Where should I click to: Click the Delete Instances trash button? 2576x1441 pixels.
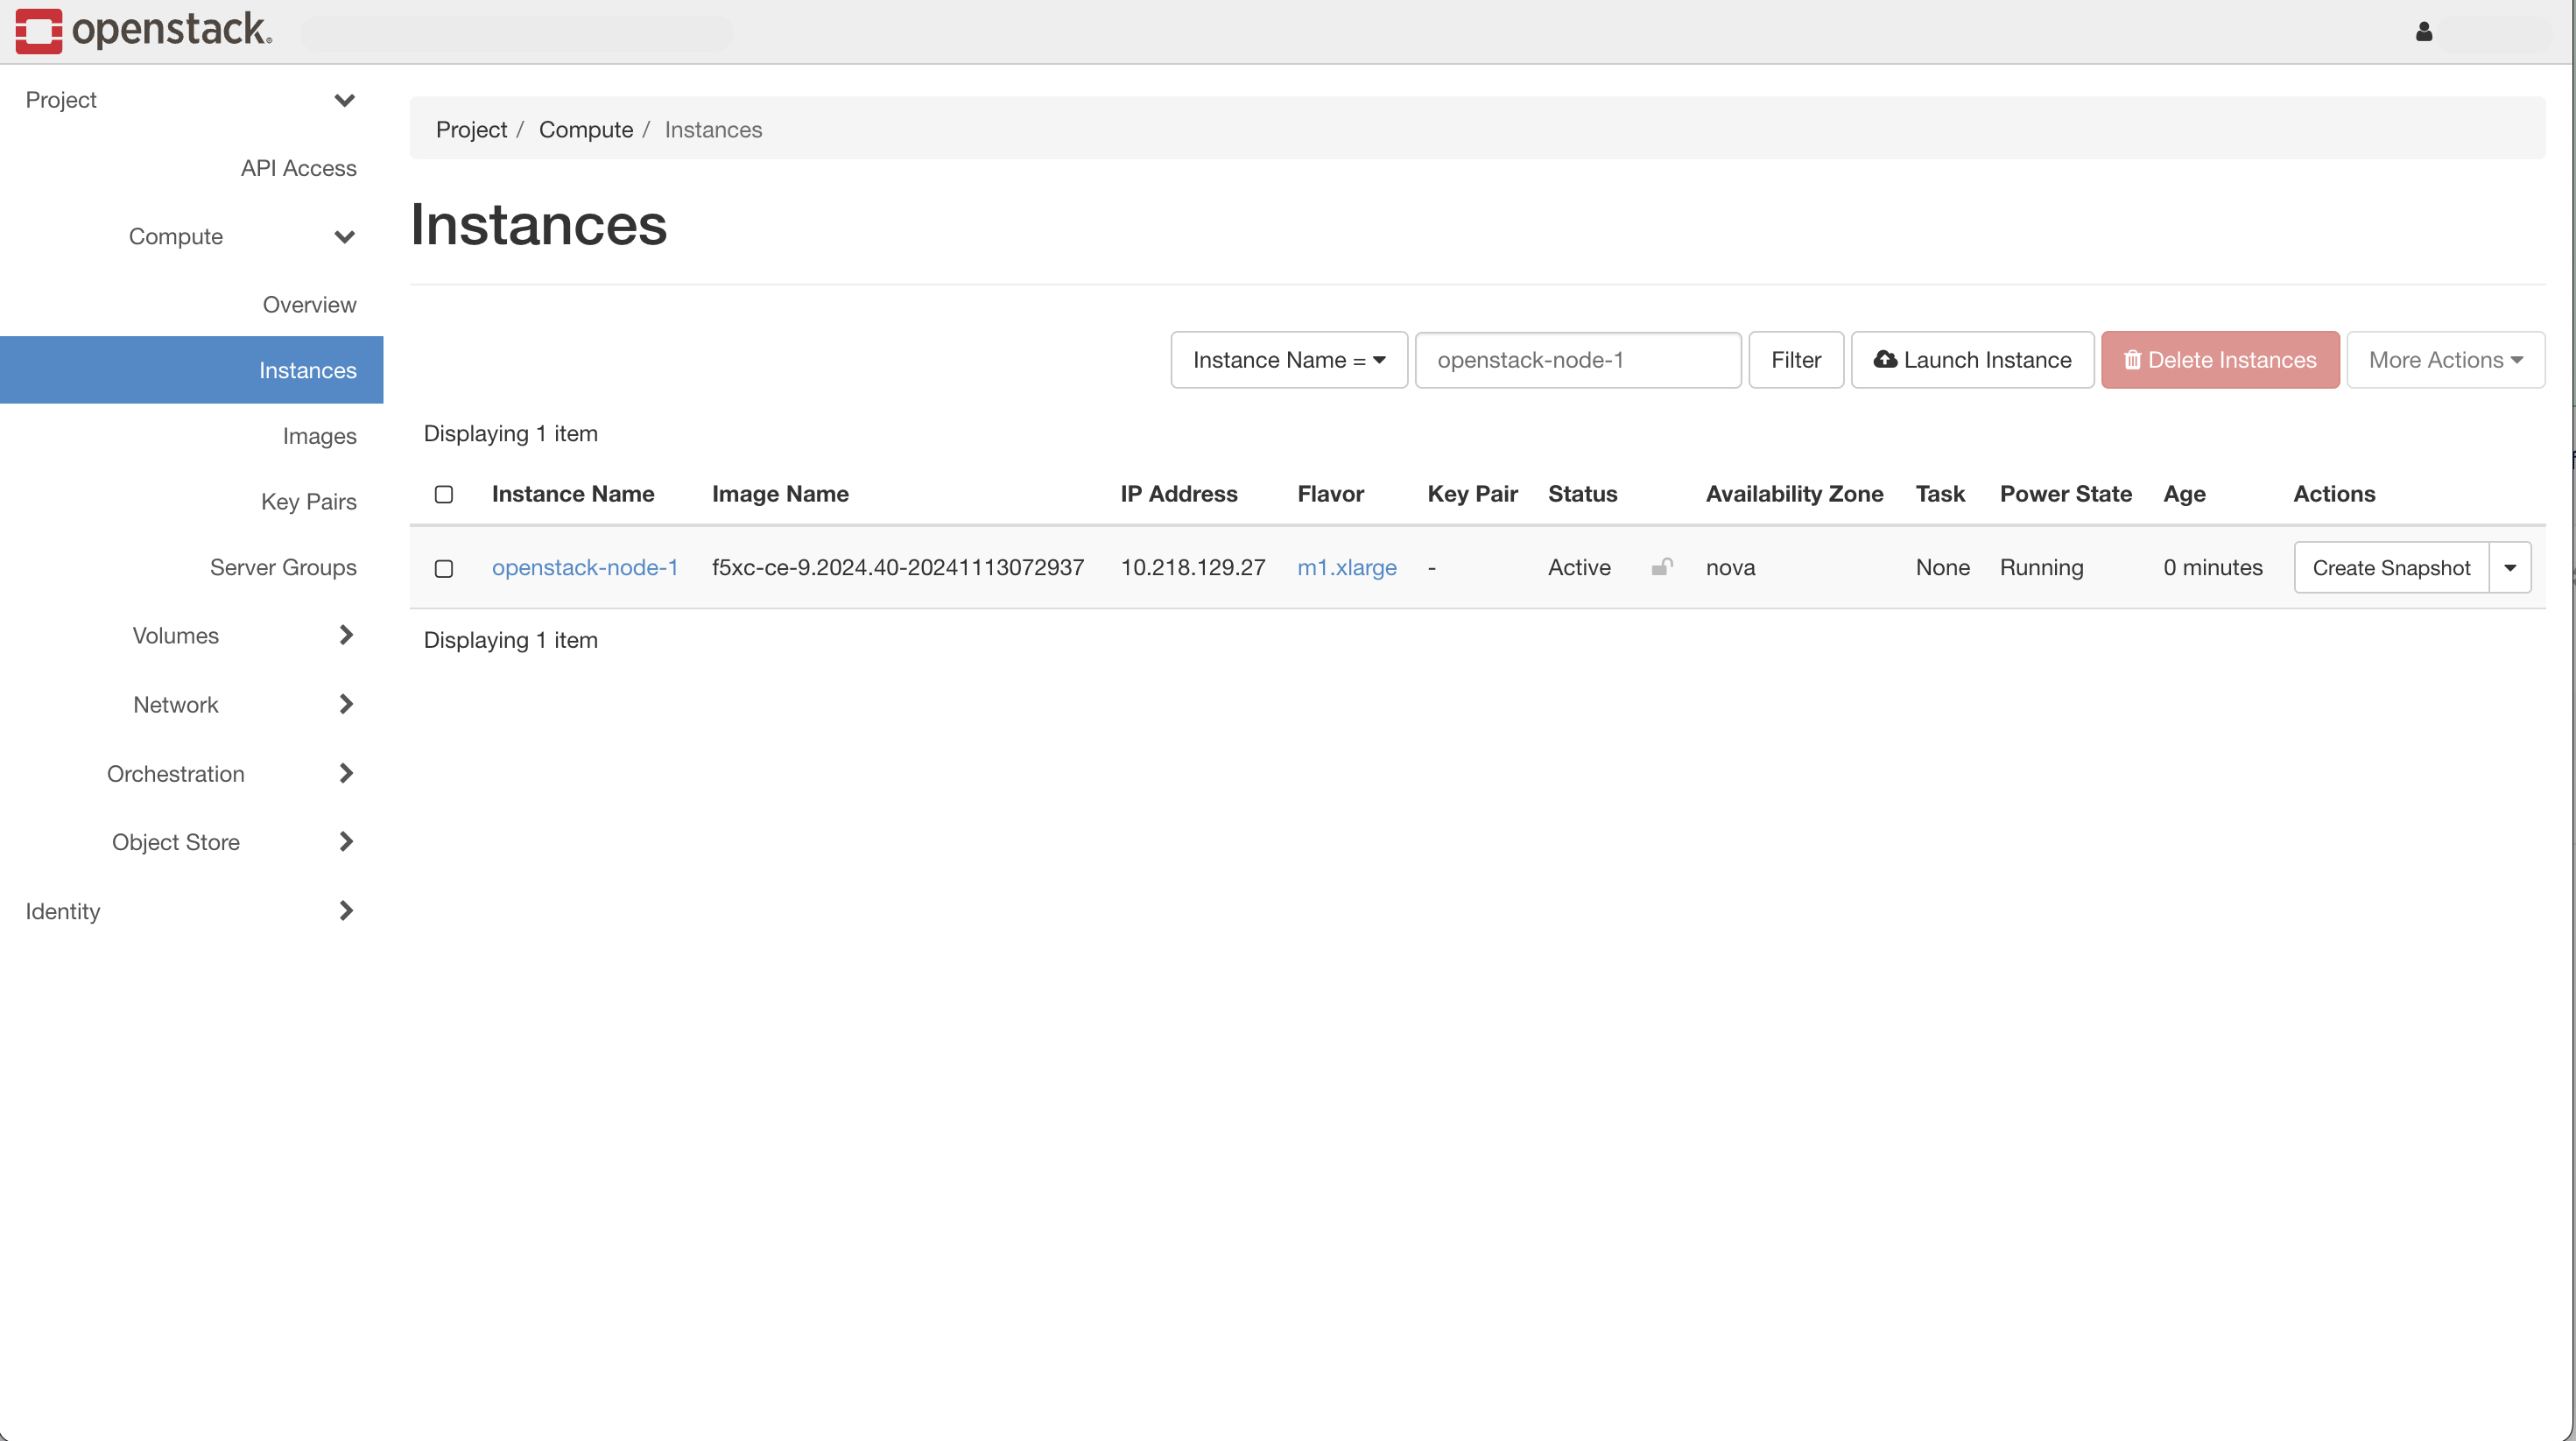coord(2219,360)
